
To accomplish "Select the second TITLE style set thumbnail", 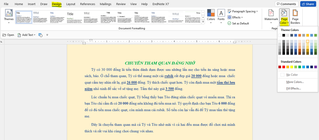I will 40,17.
